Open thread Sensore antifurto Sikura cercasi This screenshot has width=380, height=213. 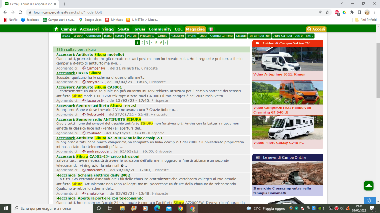click(106, 106)
